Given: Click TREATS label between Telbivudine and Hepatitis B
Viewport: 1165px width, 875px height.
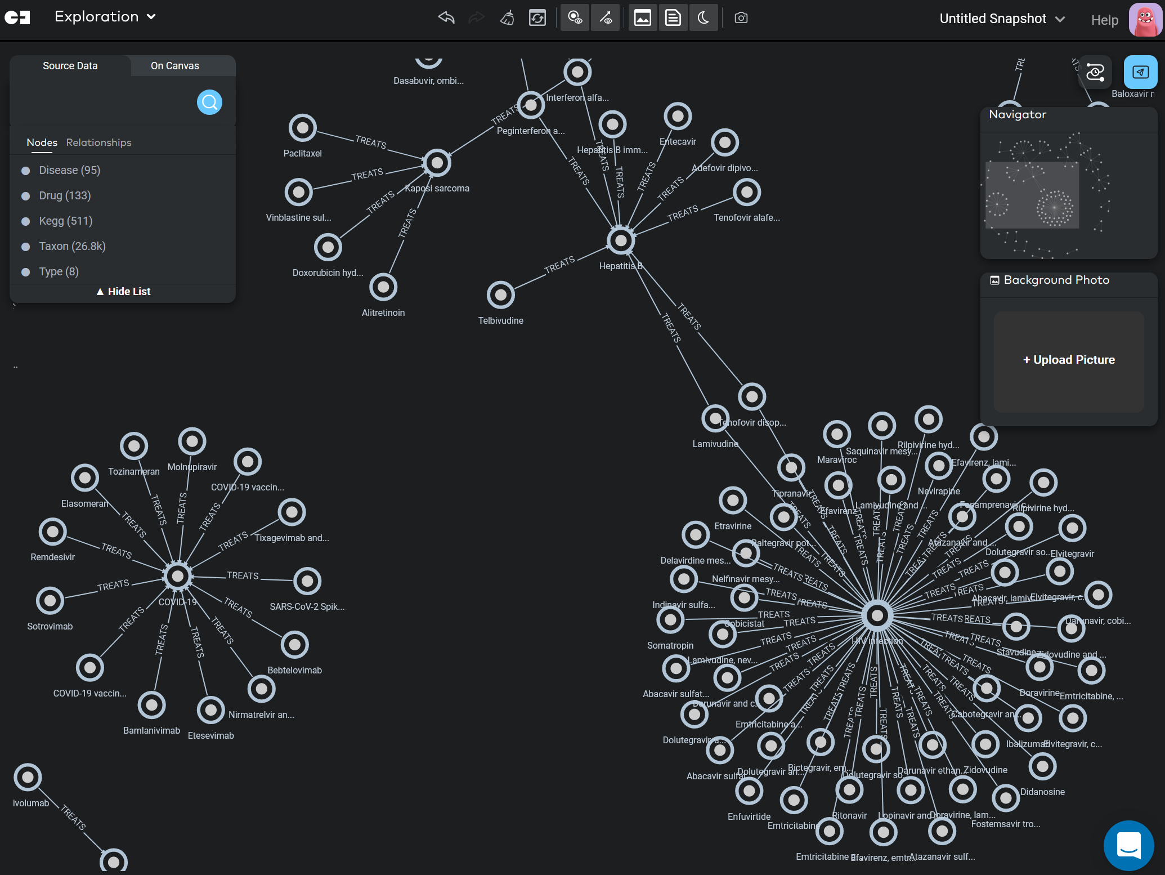Looking at the screenshot, I should pos(559,265).
